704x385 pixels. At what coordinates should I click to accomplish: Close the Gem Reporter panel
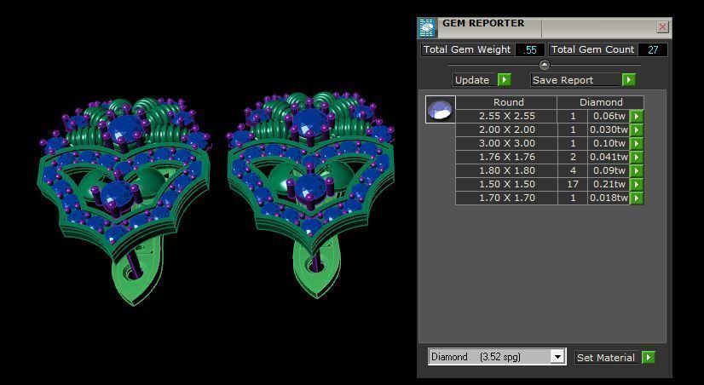point(662,27)
